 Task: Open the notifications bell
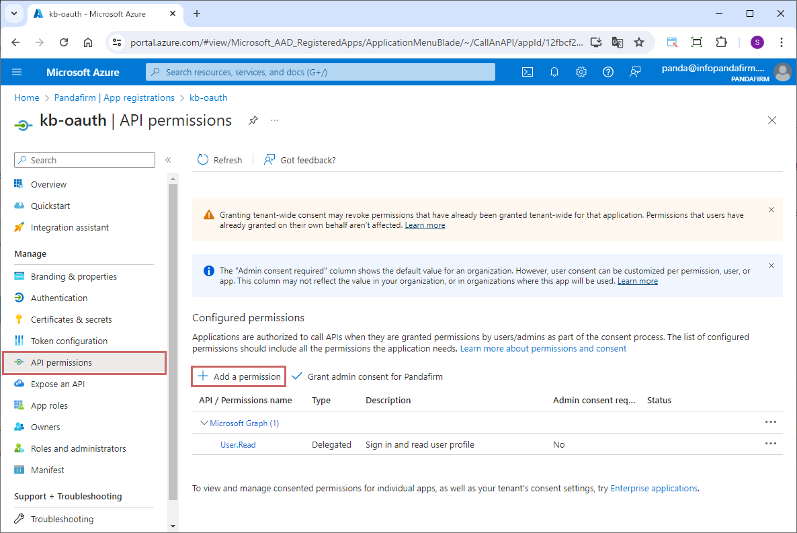pos(554,72)
